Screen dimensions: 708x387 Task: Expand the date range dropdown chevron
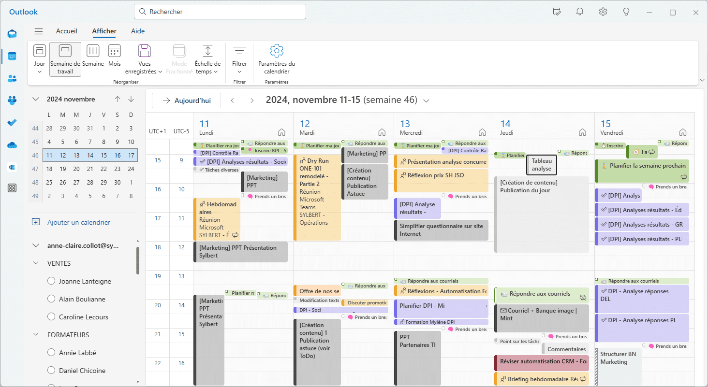[426, 100]
